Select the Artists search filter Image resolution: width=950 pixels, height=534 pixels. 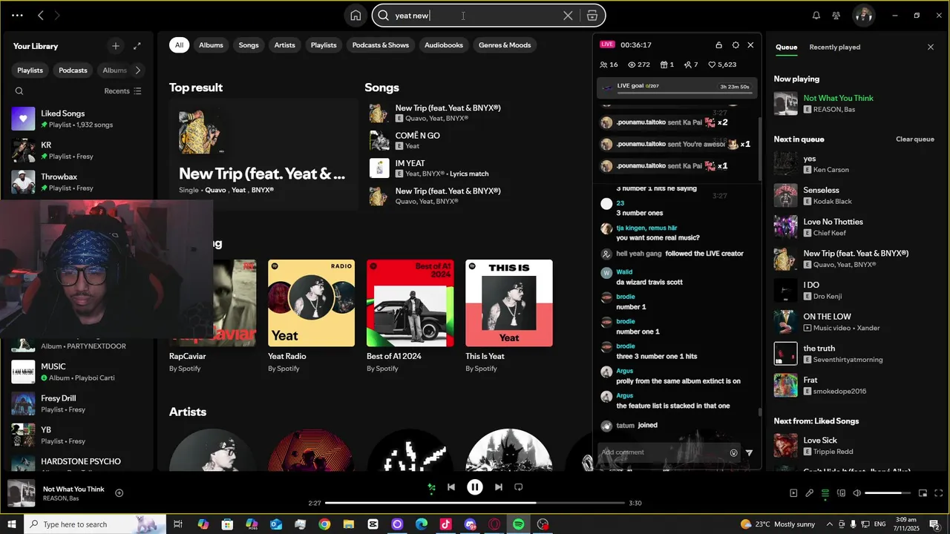pyautogui.click(x=284, y=45)
